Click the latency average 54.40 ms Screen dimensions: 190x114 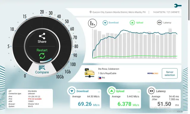click(174, 96)
